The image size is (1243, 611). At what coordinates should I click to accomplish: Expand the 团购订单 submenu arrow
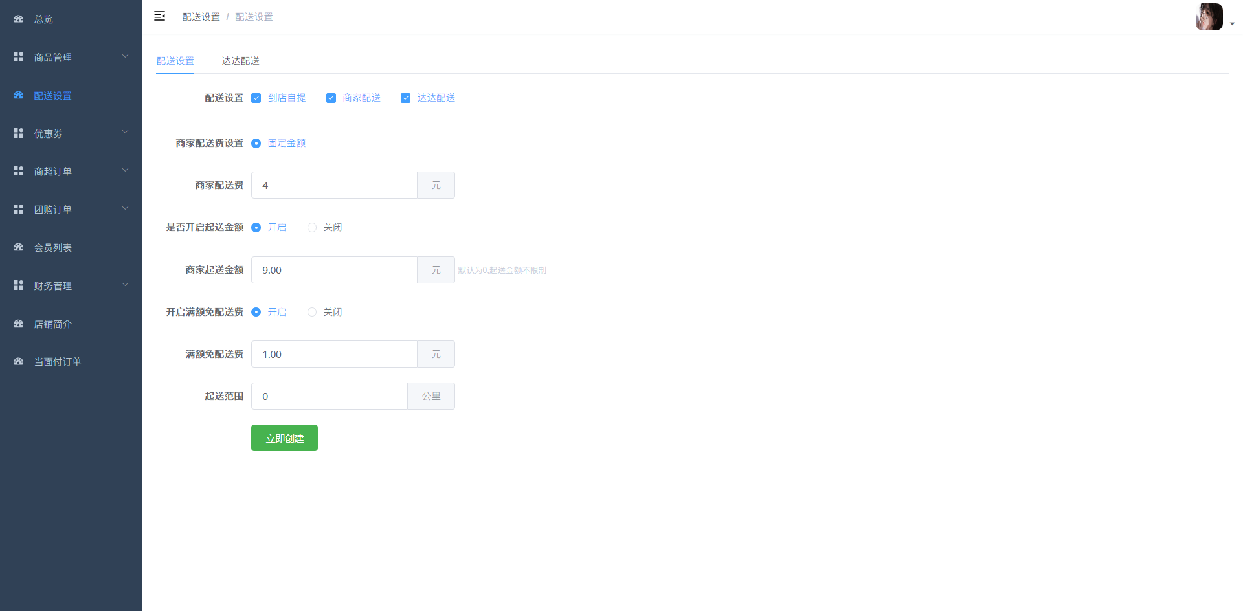tap(126, 208)
